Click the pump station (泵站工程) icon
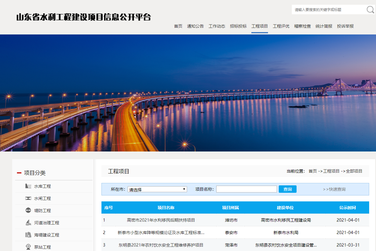This screenshot has width=376, height=251. tap(28, 247)
